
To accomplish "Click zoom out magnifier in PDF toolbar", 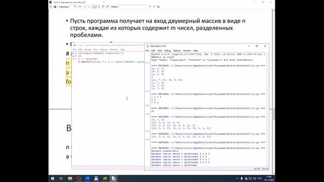I will 103,7.
